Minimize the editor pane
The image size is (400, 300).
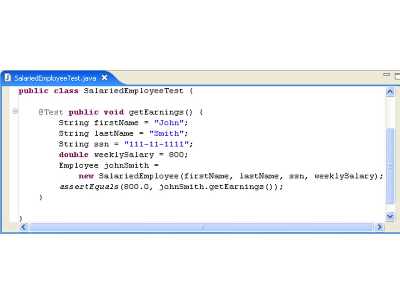coord(387,75)
